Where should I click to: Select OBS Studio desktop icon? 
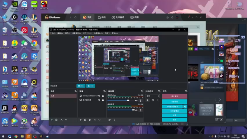coord(15,31)
